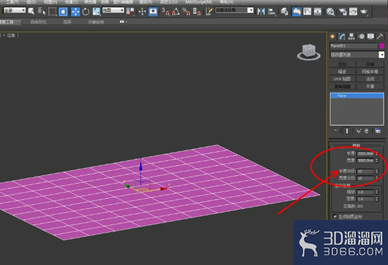
Task: Activate the Select and Scale tool
Action: [96, 11]
